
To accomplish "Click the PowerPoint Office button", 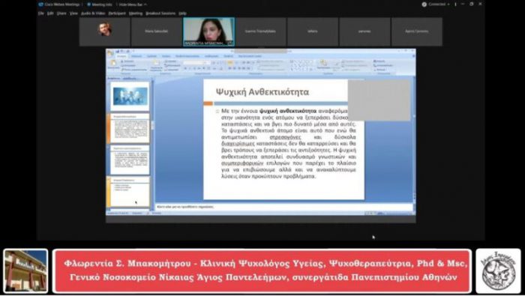I will tap(110, 53).
